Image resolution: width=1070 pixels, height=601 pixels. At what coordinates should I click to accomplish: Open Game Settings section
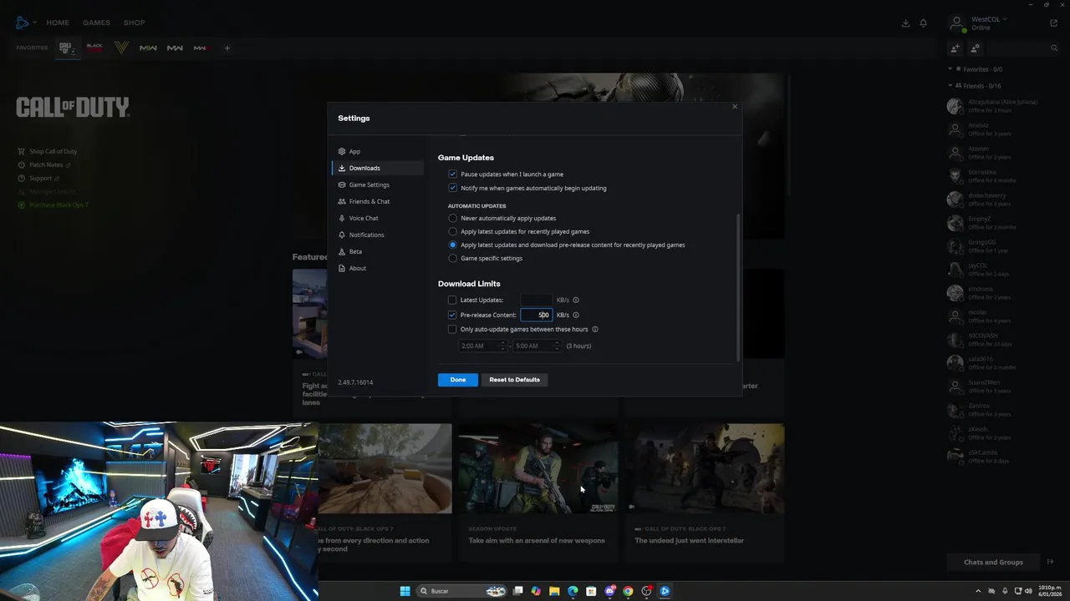pos(377,184)
